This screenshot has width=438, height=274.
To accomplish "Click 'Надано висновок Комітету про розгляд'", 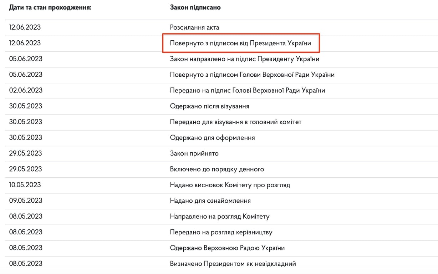I will pyautogui.click(x=230, y=185).
